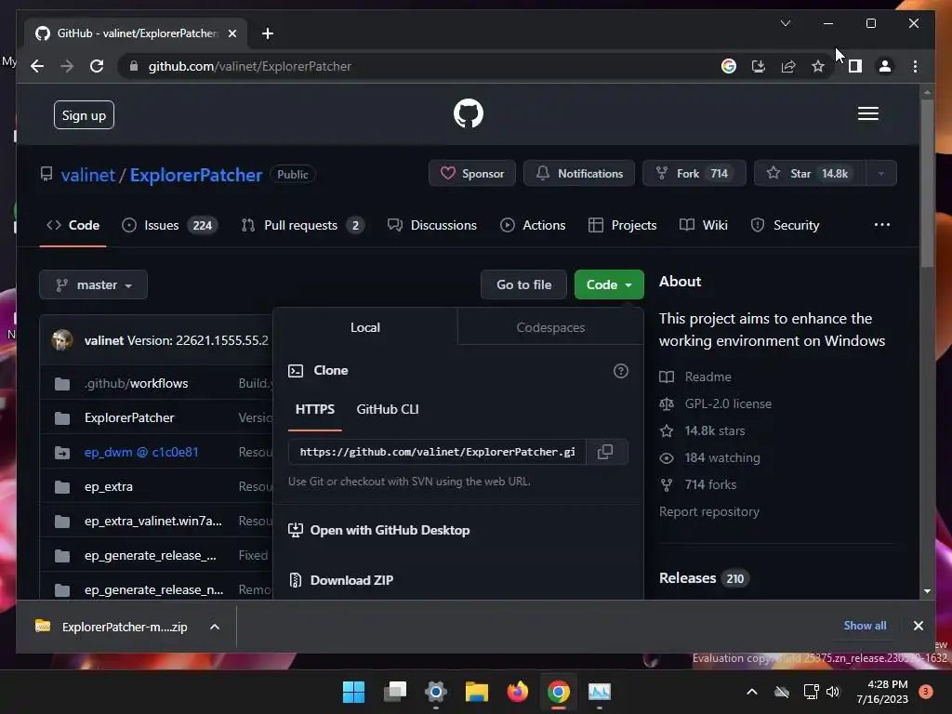This screenshot has width=952, height=714.
Task: Copy the HTTPS clone URL to clipboard
Action: (605, 452)
